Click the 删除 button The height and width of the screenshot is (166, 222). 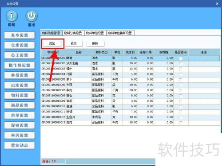point(95,43)
